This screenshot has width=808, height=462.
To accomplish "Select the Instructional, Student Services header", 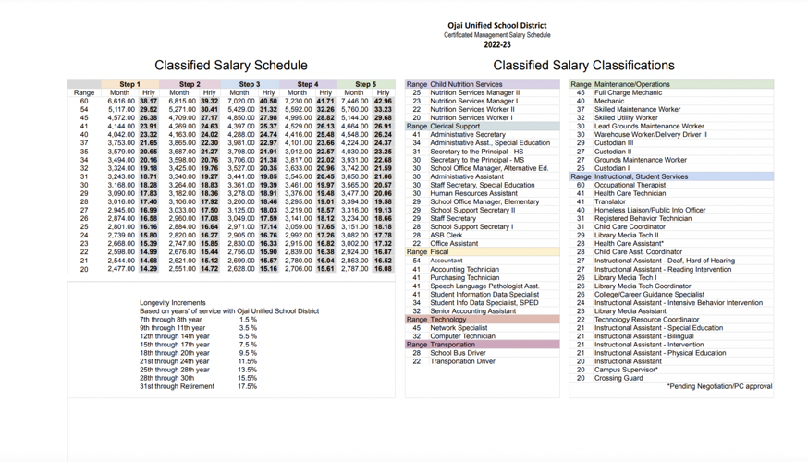I will pos(641,176).
